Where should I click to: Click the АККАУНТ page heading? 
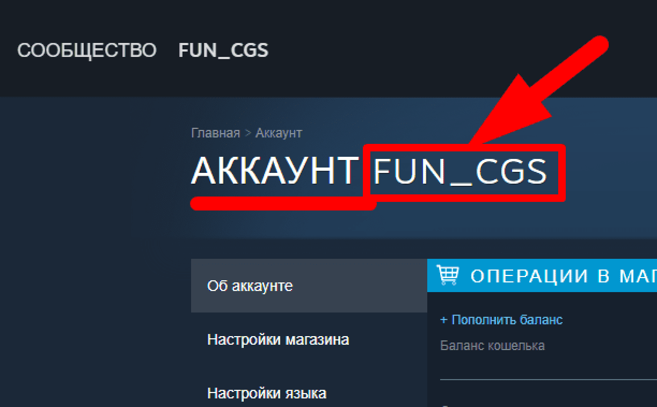coord(275,171)
